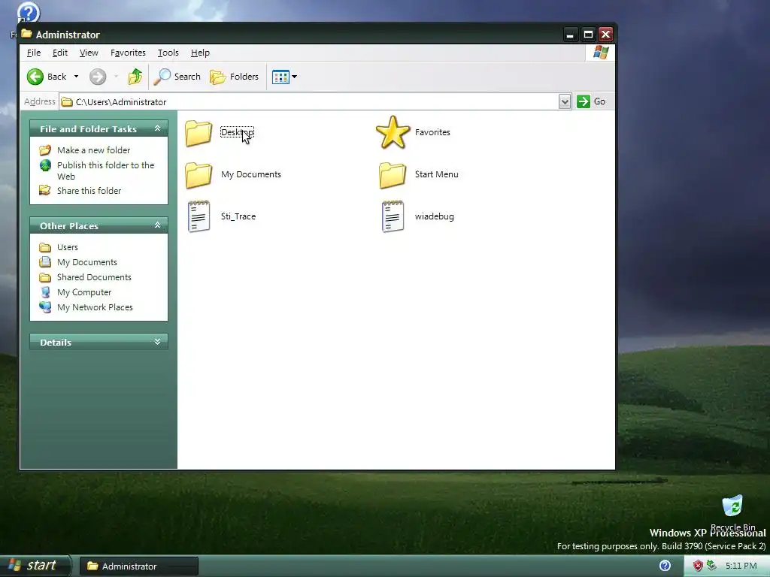Image resolution: width=770 pixels, height=577 pixels.
Task: Click the My Network Places icon
Action: pos(45,307)
